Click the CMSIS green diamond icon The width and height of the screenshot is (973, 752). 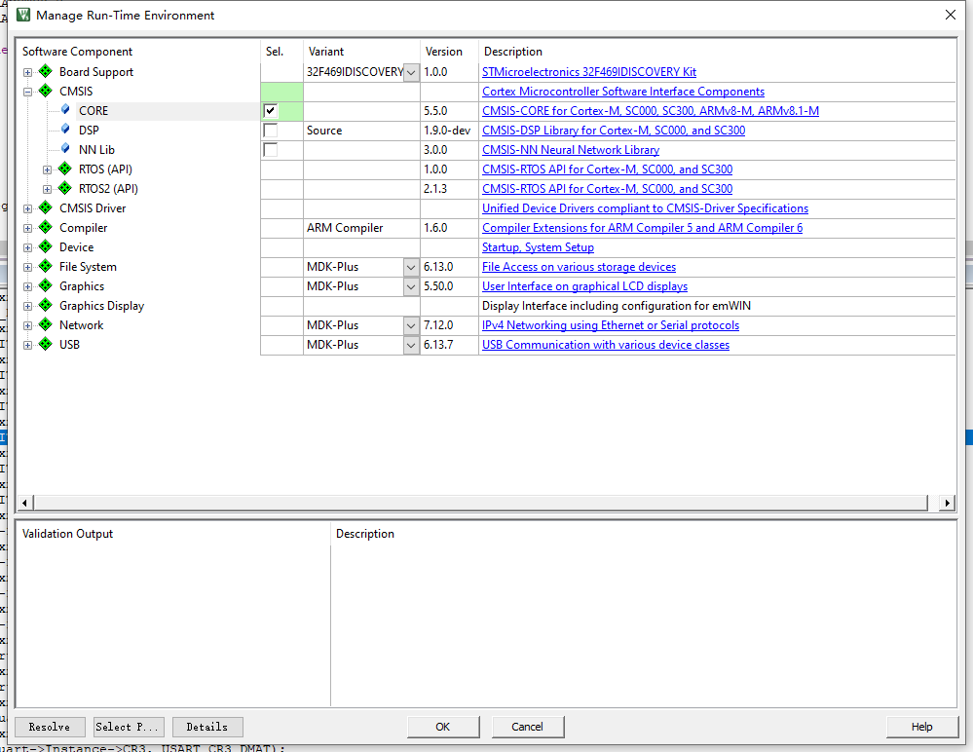(45, 91)
